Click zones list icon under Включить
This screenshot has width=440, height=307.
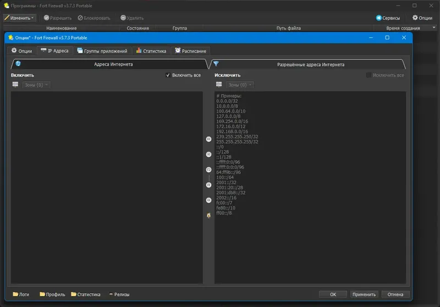(x=15, y=85)
